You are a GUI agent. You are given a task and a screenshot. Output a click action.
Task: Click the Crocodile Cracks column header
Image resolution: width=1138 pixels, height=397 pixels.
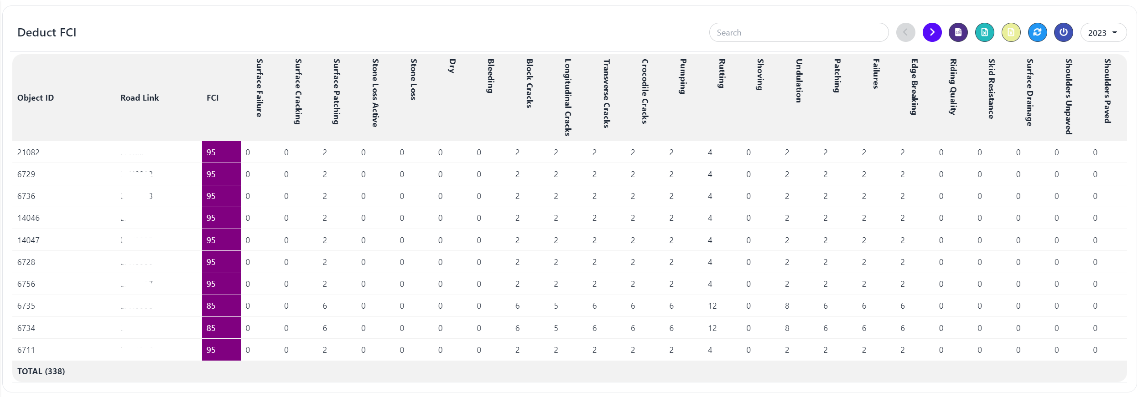644,91
